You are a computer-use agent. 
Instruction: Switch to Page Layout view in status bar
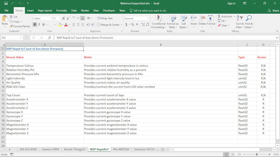coord(233,154)
